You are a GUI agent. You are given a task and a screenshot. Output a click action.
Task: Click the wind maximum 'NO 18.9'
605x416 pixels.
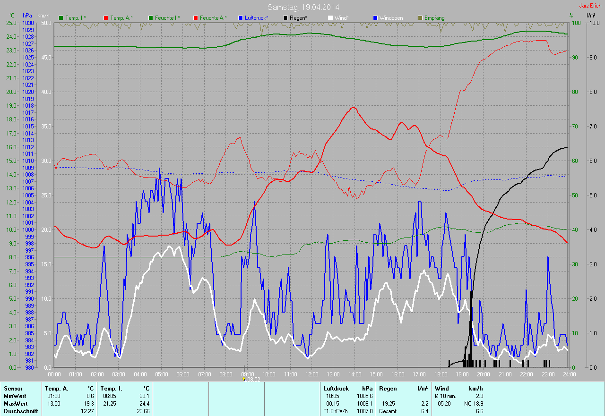coord(474,403)
